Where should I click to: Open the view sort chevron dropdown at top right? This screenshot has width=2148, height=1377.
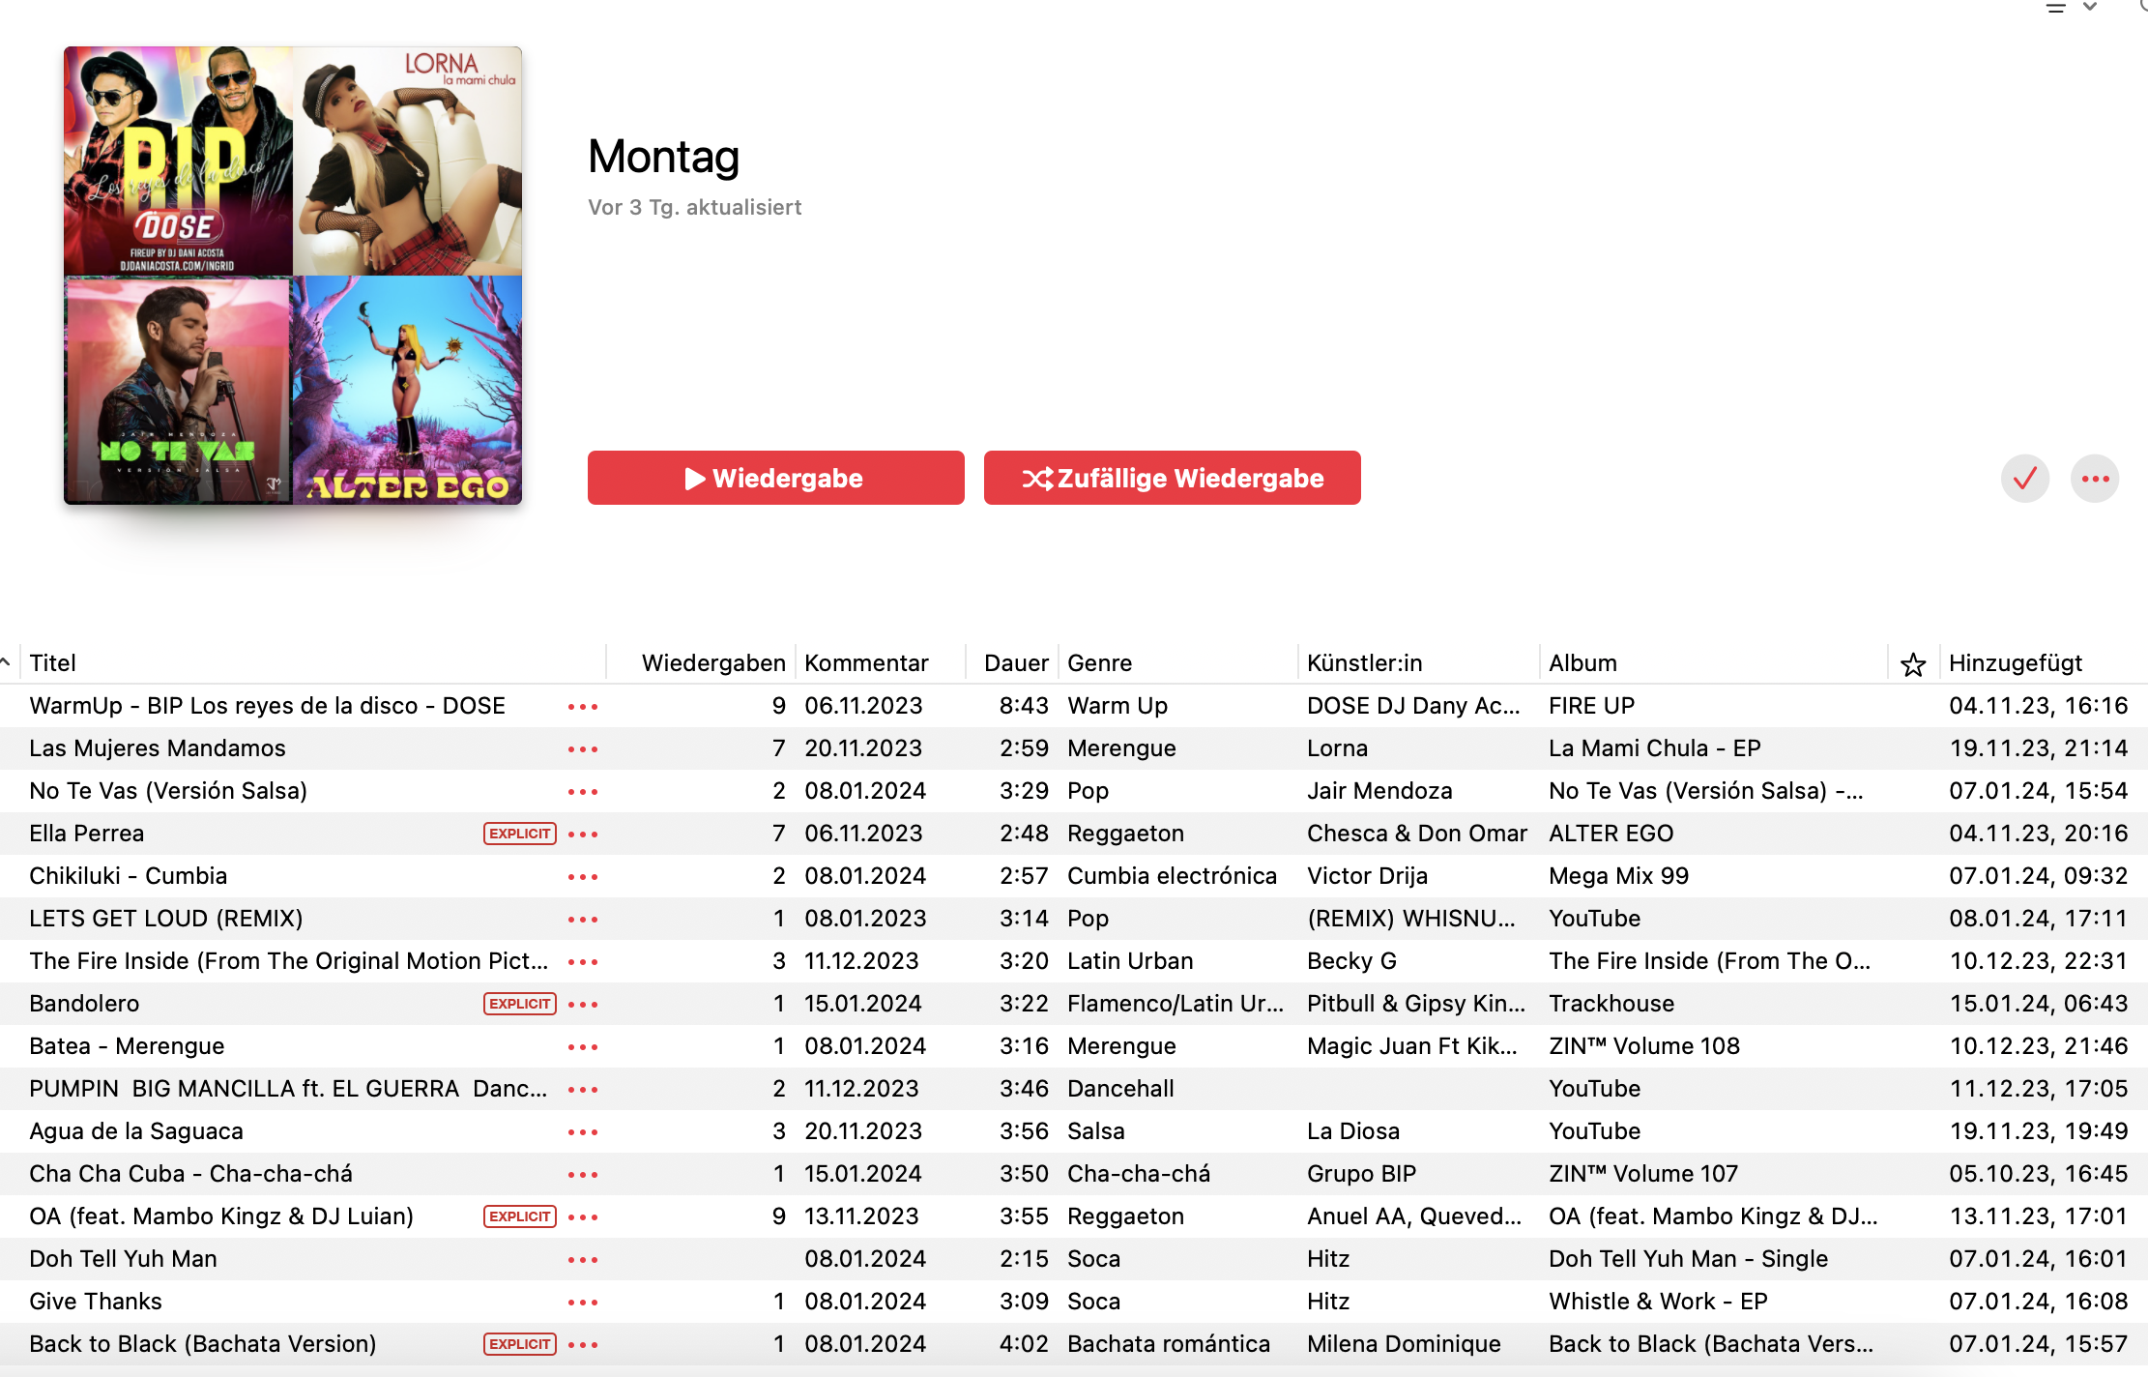(2089, 7)
